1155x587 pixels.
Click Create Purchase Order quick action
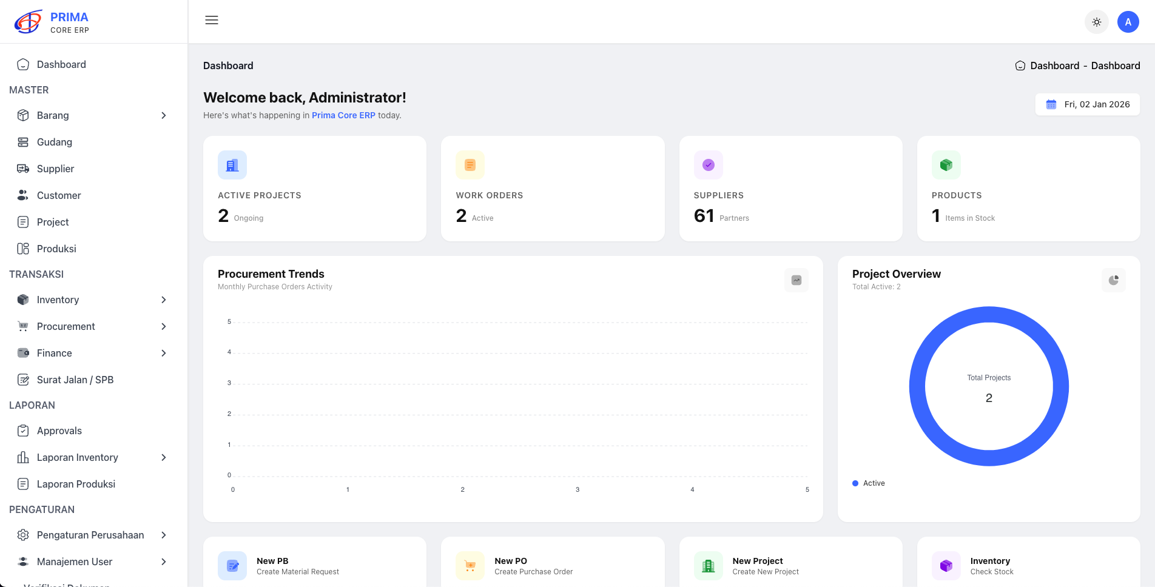point(553,566)
